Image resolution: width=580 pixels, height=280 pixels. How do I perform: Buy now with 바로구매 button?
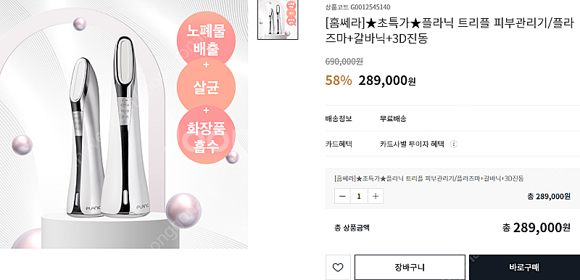(x=524, y=267)
